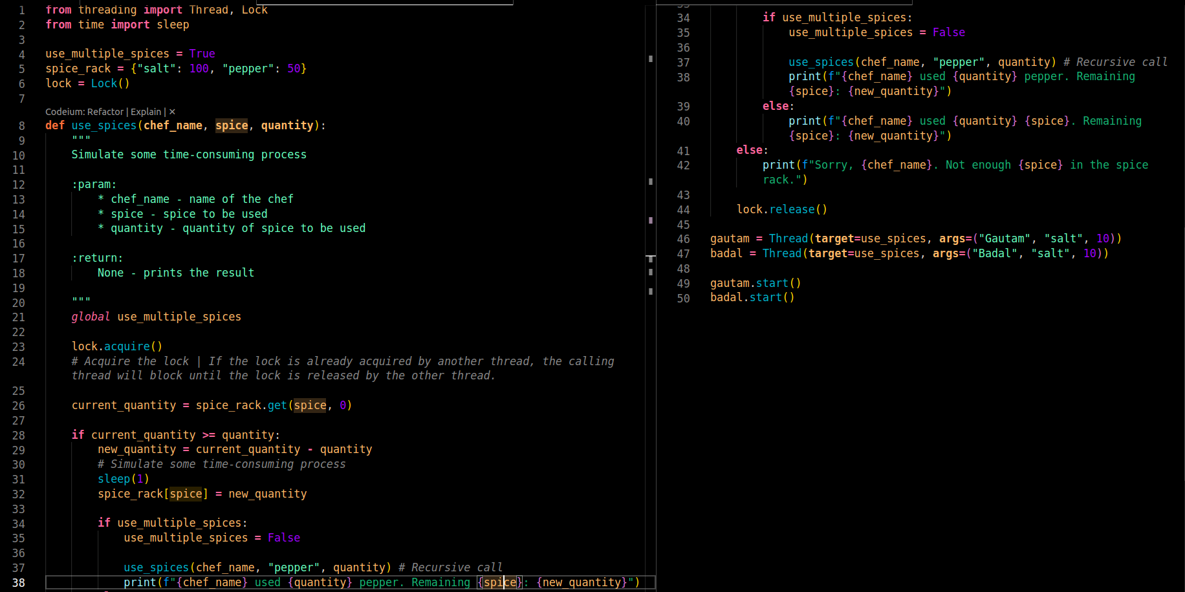This screenshot has height=592, width=1185.
Task: Click line number 50 in right pane gutter
Action: pos(684,299)
